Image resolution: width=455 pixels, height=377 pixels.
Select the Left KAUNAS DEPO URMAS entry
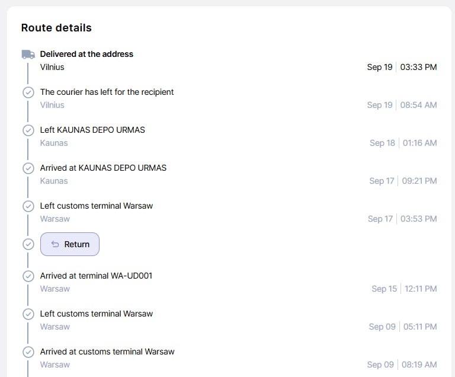(x=92, y=130)
